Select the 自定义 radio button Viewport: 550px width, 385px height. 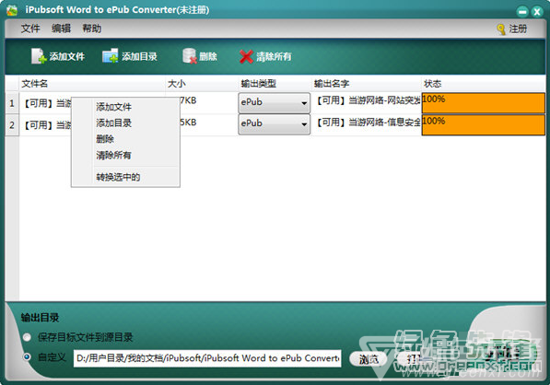click(x=27, y=357)
